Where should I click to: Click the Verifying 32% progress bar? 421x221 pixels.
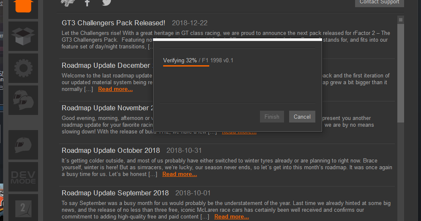(x=186, y=66)
